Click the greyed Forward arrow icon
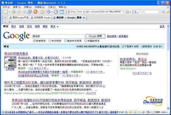This screenshot has width=171, height=115. (x=19, y=12)
